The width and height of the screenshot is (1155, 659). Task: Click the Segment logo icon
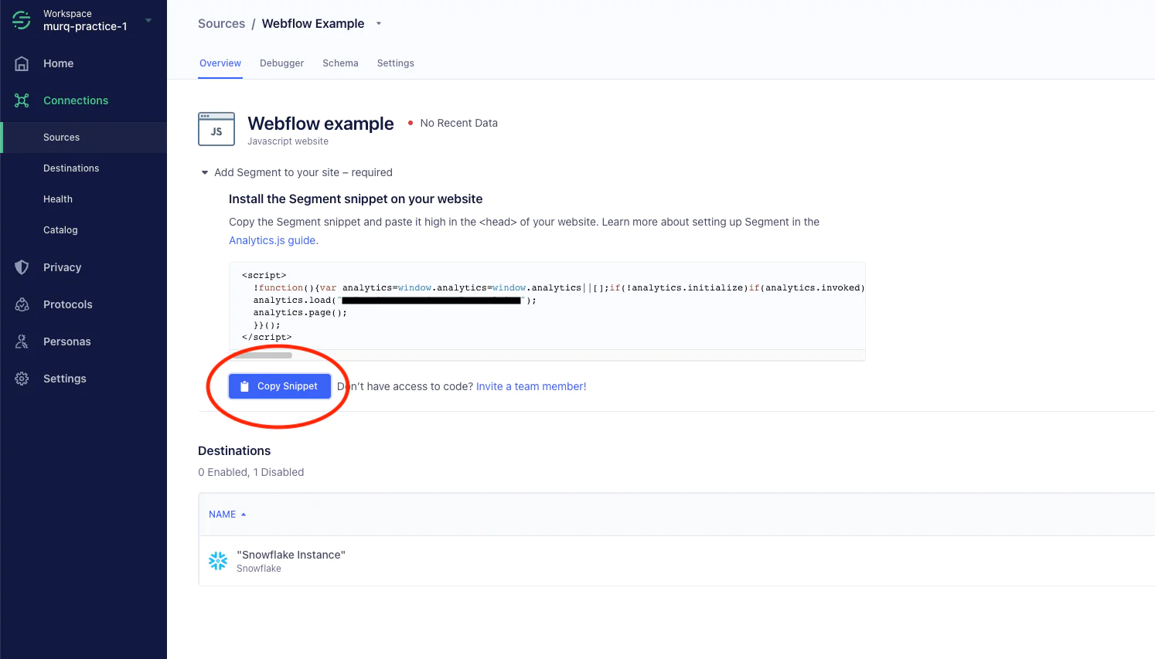pyautogui.click(x=22, y=20)
